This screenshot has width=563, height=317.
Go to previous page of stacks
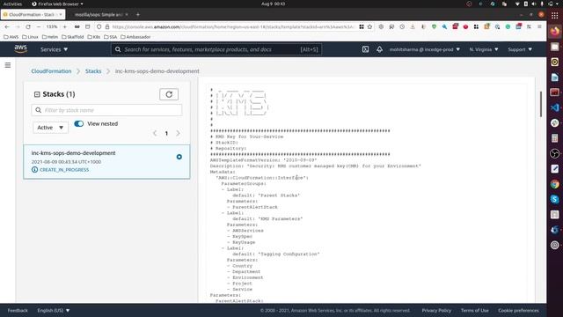155,133
